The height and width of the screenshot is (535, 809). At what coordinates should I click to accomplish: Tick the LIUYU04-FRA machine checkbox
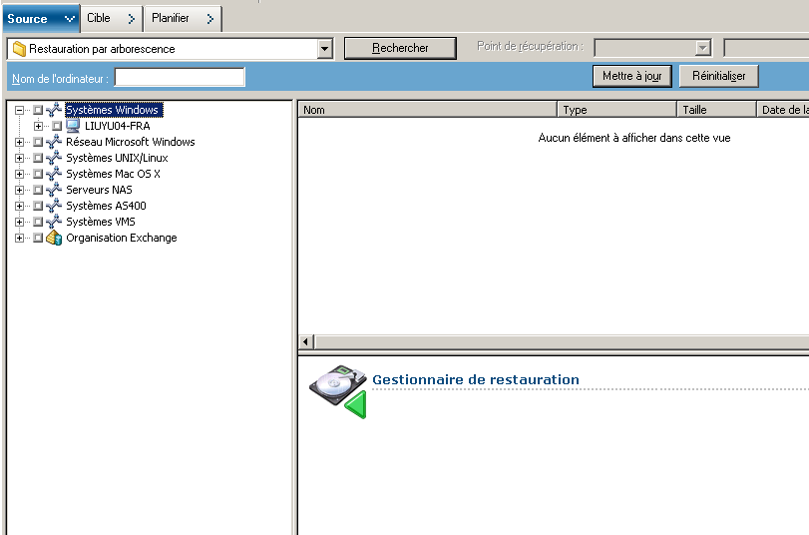(57, 127)
